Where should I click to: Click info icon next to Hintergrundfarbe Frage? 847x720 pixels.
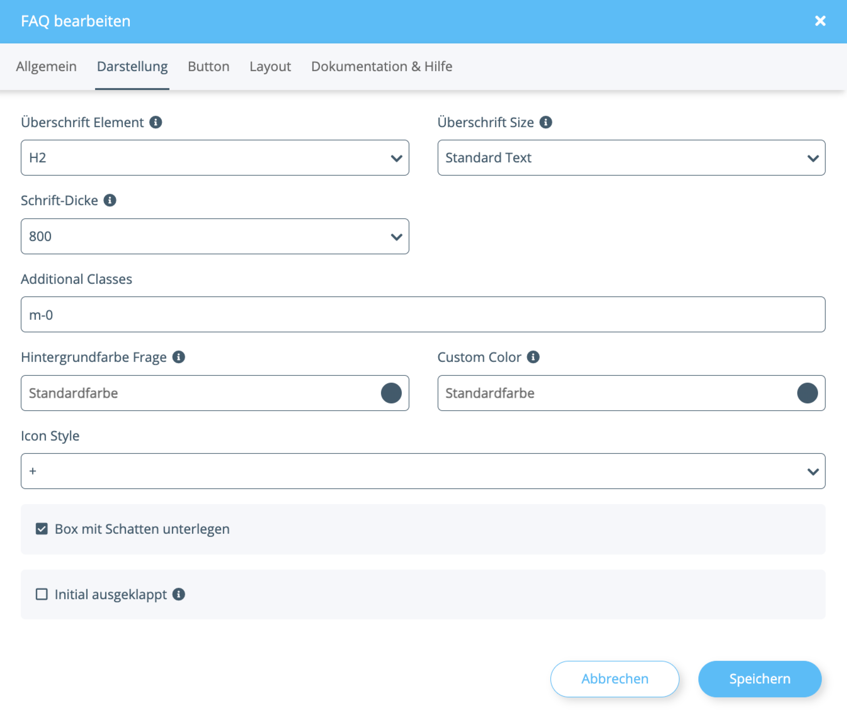[179, 357]
